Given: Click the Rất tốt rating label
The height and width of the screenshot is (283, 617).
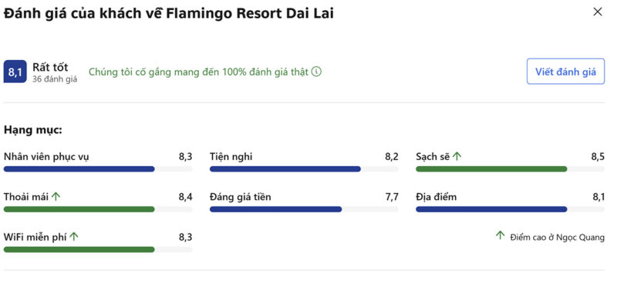Looking at the screenshot, I should pyautogui.click(x=50, y=67).
